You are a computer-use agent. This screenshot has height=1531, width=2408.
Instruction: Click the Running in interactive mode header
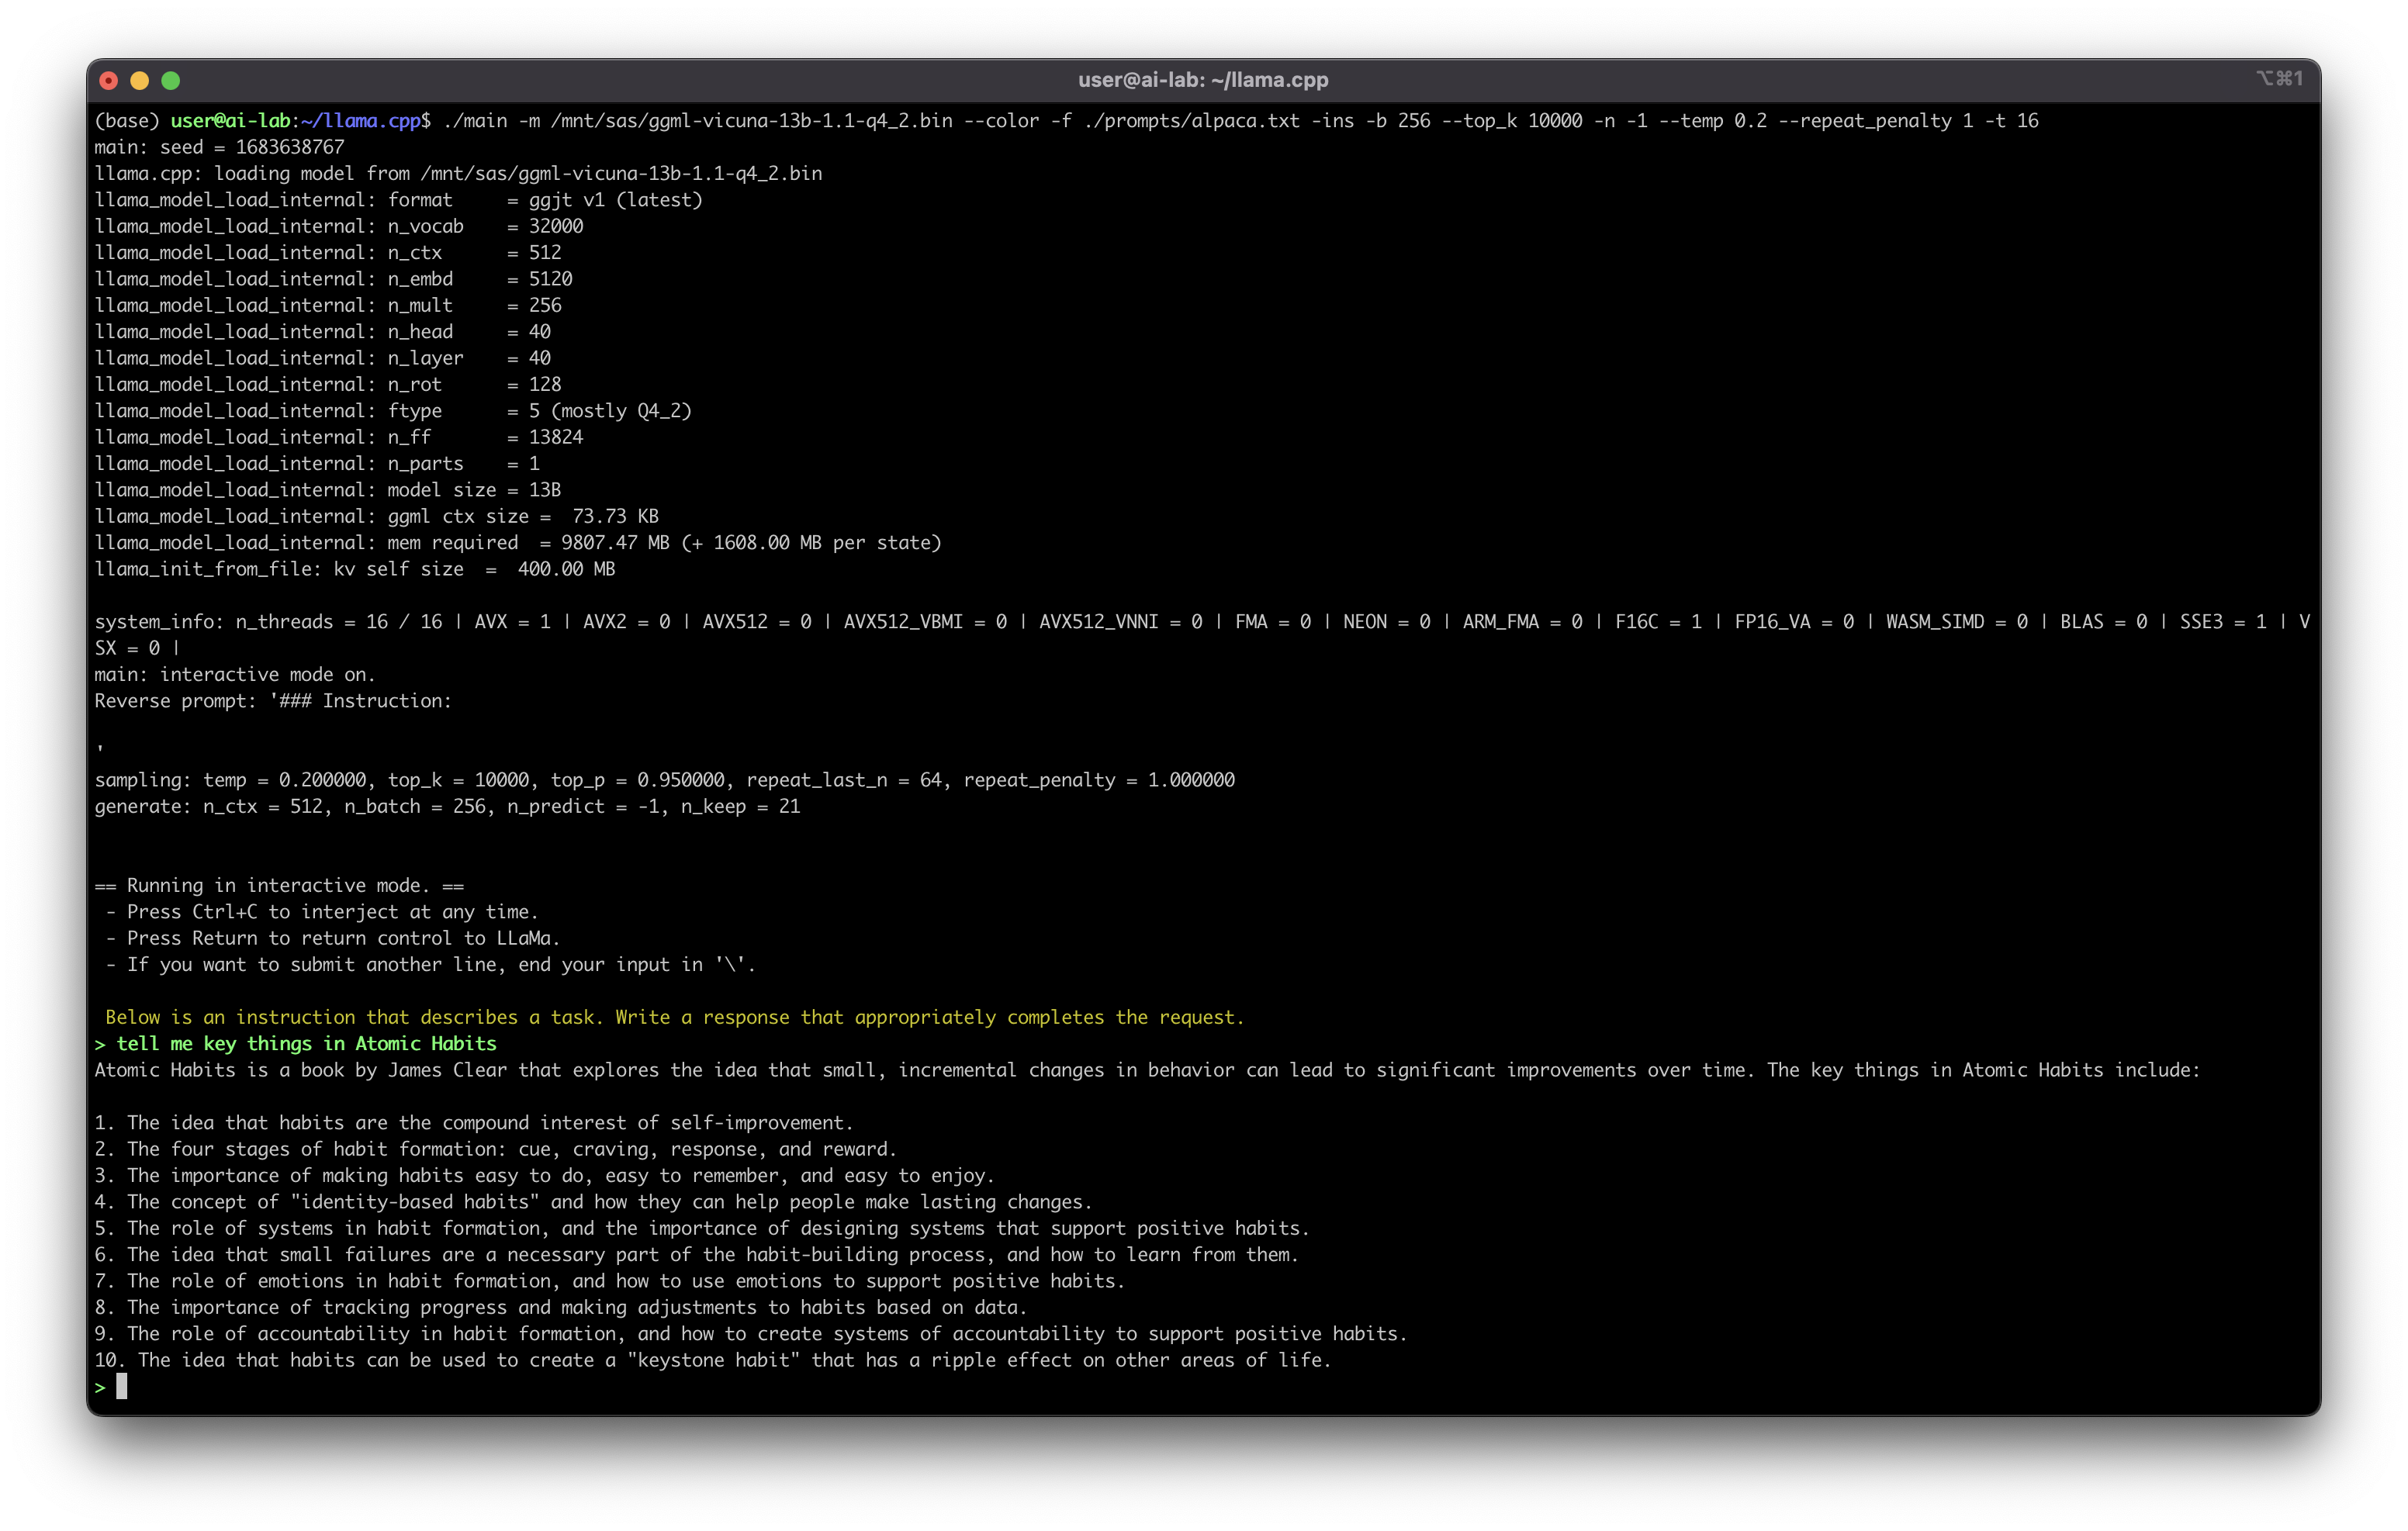pos(279,885)
